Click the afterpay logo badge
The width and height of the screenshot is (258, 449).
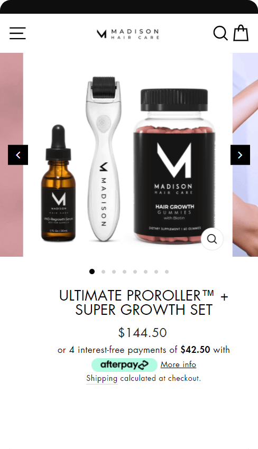pyautogui.click(x=124, y=365)
